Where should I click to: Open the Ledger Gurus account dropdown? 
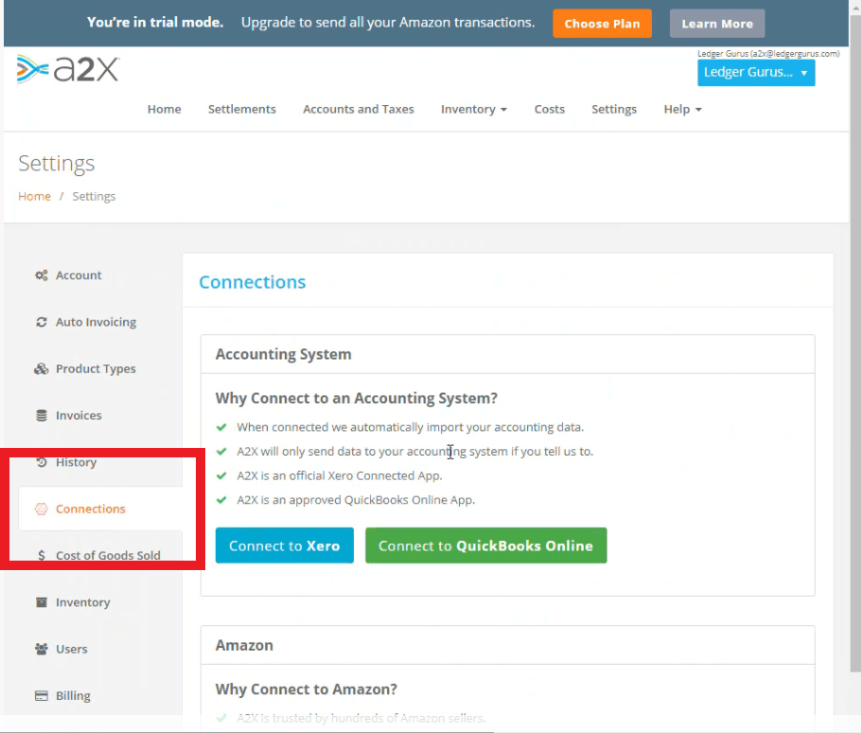(x=756, y=73)
